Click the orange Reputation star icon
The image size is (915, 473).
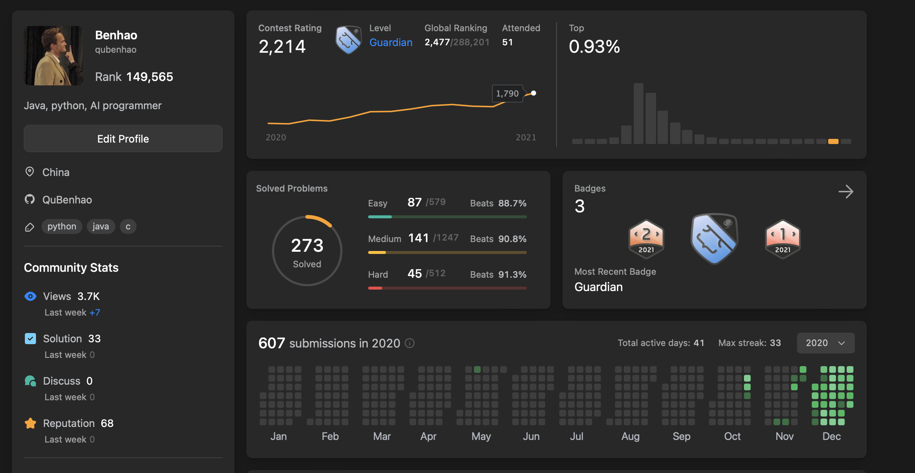coord(30,423)
